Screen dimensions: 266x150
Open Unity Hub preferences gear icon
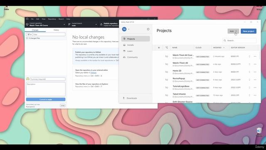coord(148,29)
